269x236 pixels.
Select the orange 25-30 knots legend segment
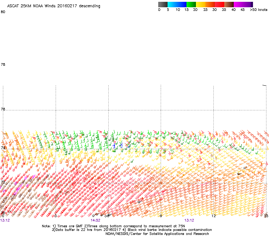pos(210,4)
